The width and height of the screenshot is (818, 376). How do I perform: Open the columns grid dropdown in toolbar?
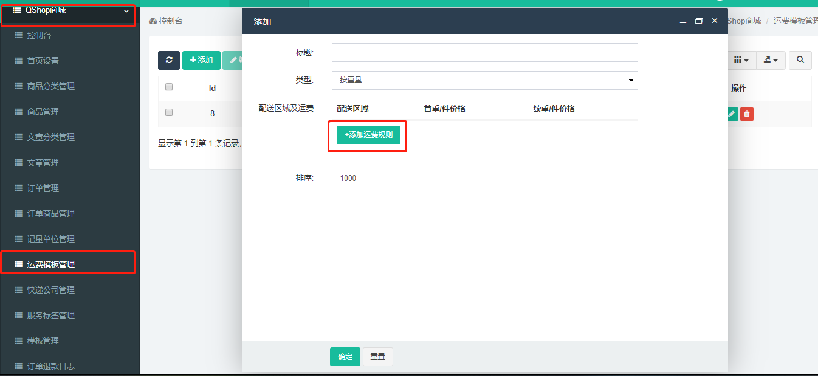pos(741,60)
